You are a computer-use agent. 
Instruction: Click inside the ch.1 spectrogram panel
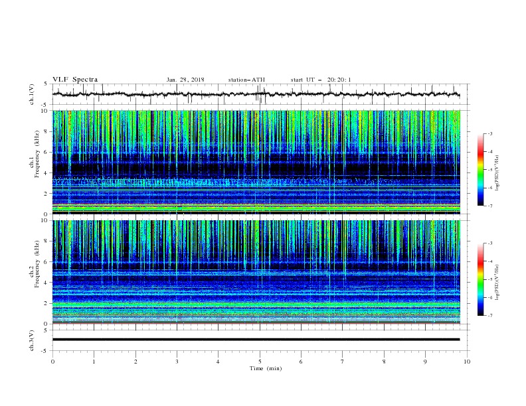pos(256,162)
